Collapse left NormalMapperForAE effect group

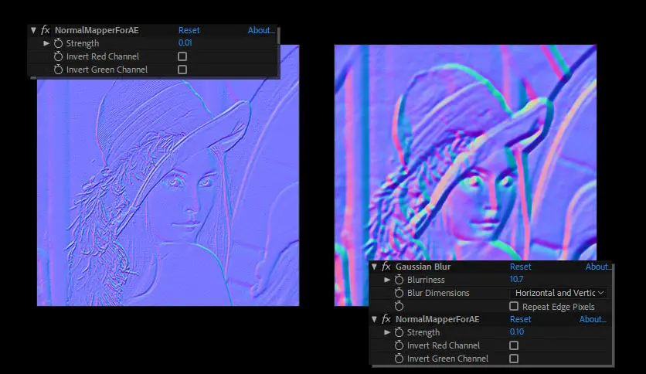[x=33, y=30]
